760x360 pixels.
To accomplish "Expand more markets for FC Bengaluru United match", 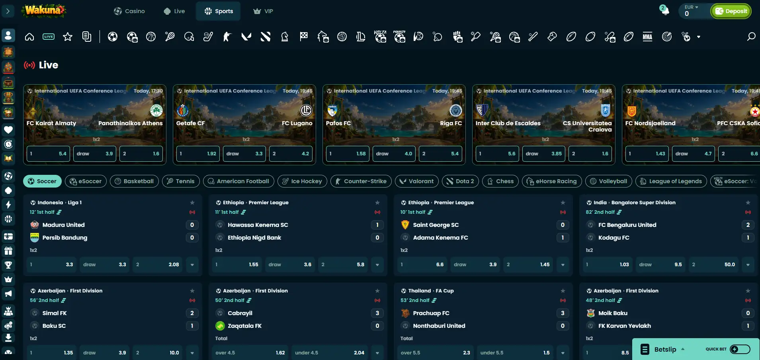I will tap(748, 265).
